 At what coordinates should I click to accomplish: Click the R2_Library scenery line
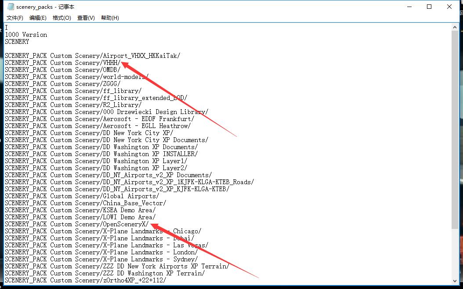tap(73, 105)
